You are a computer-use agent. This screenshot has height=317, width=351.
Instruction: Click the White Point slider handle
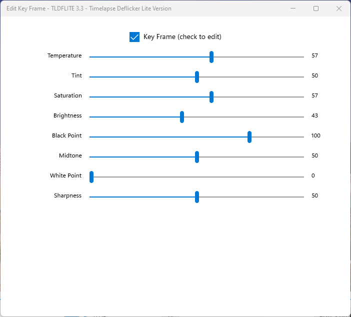91,177
